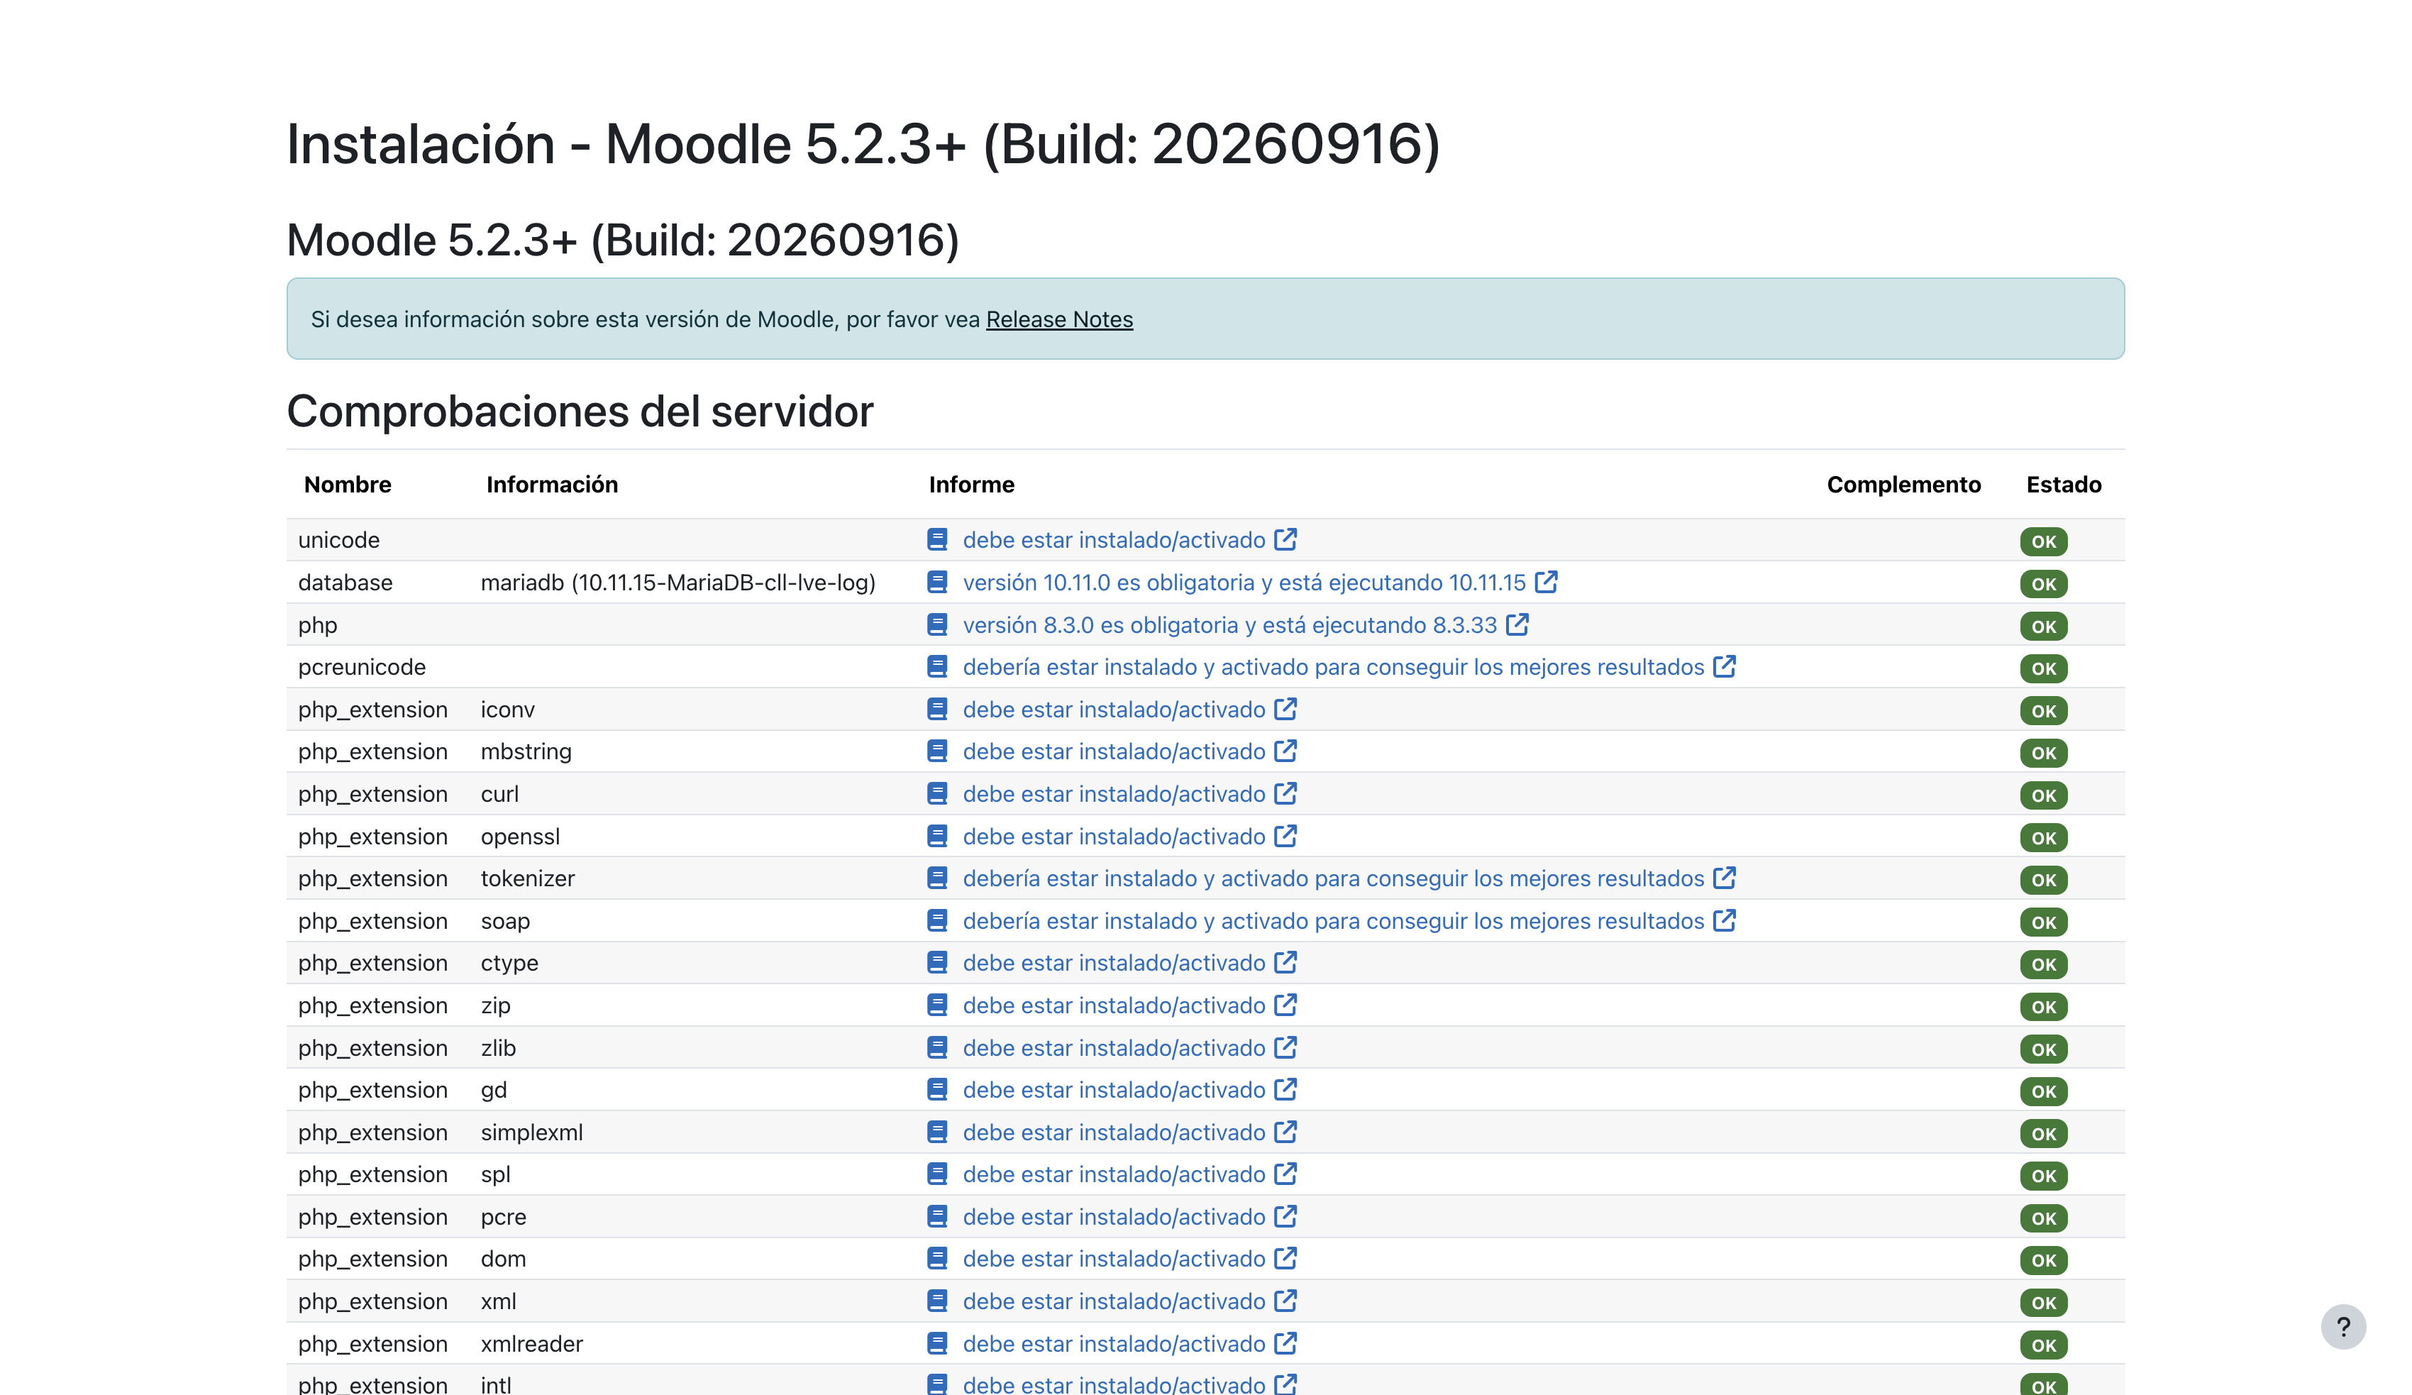
Task: Click the OK badge in soap row
Action: pyautogui.click(x=2042, y=922)
